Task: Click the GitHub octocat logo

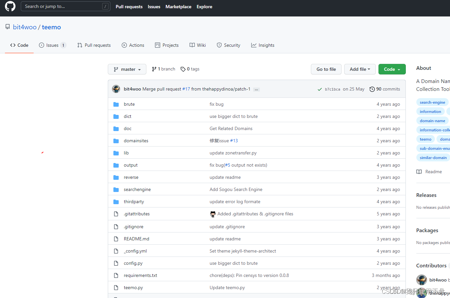Action: 10,6
